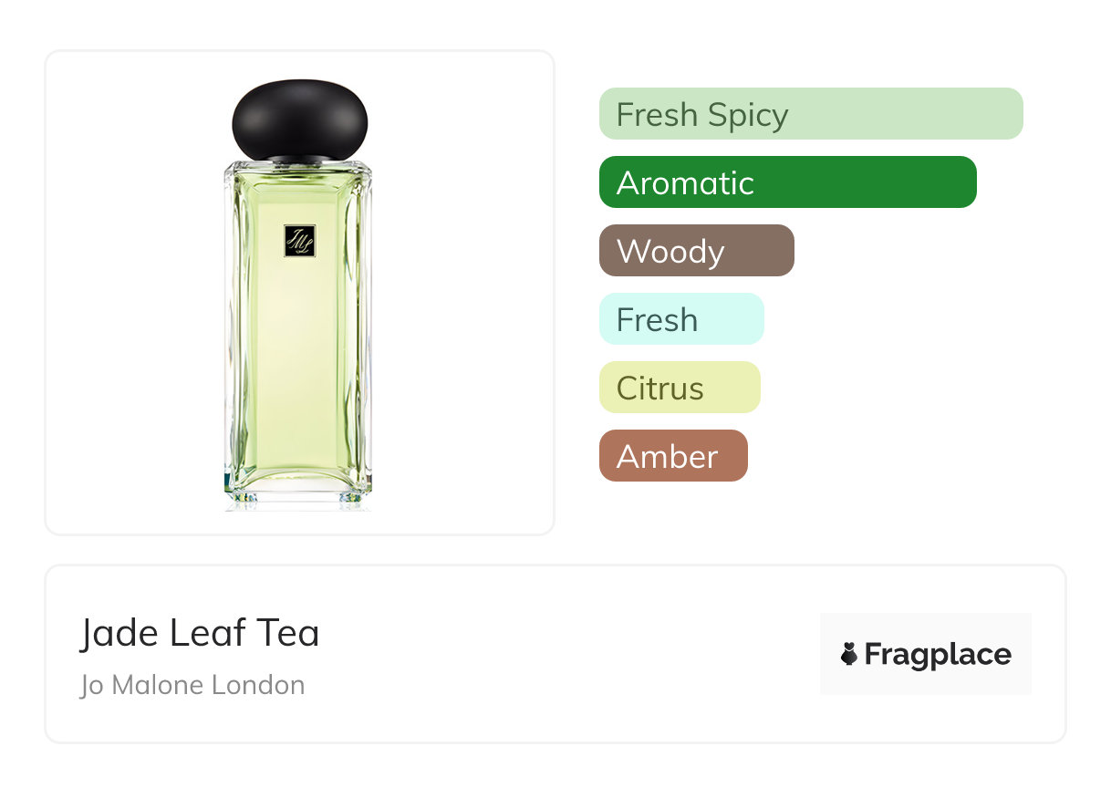This screenshot has height=788, width=1111.
Task: Click the clear glass base of bottle
Action: (x=298, y=496)
